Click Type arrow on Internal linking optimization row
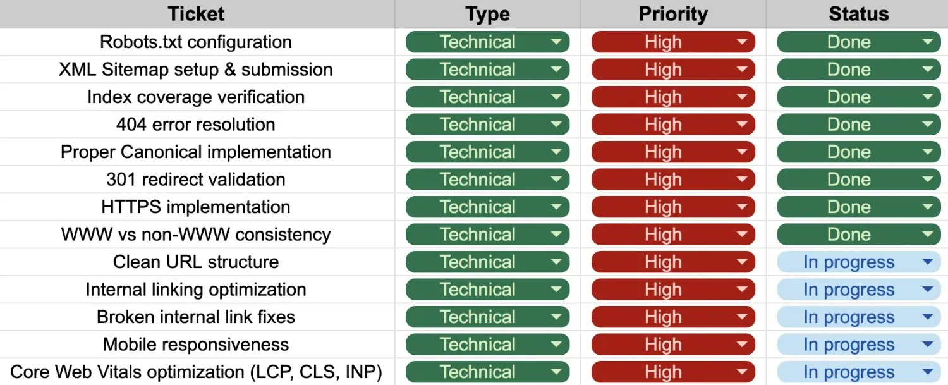The width and height of the screenshot is (948, 385). coord(556,290)
